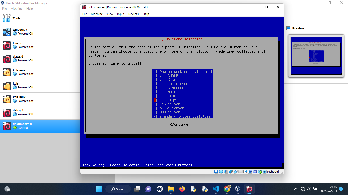Image resolution: width=348 pixels, height=195 pixels.
Task: Select the running 'dokumentasi' VM entry
Action: [x=40, y=126]
